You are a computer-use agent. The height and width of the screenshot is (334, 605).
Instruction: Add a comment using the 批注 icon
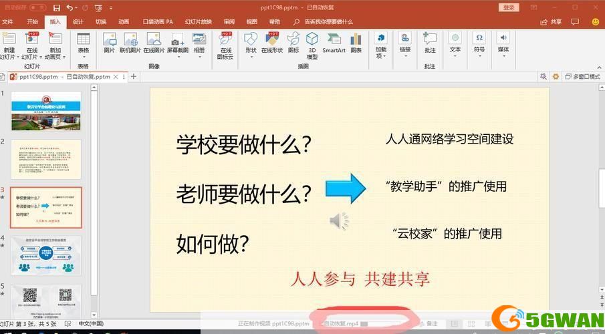tap(429, 38)
